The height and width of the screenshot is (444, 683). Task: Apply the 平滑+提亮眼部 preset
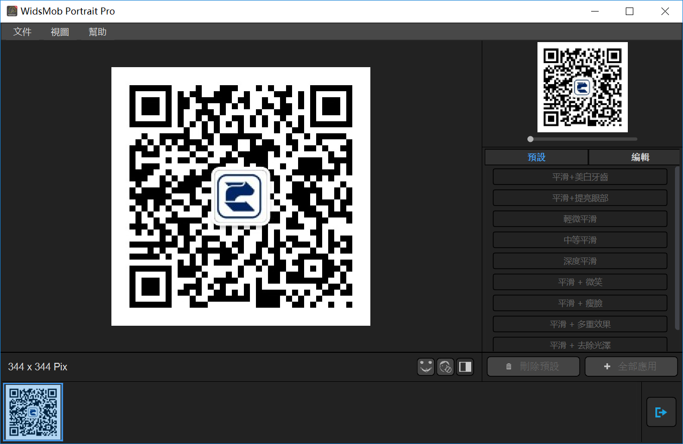[x=580, y=198]
